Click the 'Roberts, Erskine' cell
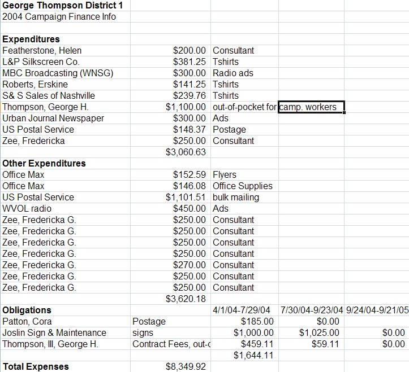409x372 pixels. [65, 84]
